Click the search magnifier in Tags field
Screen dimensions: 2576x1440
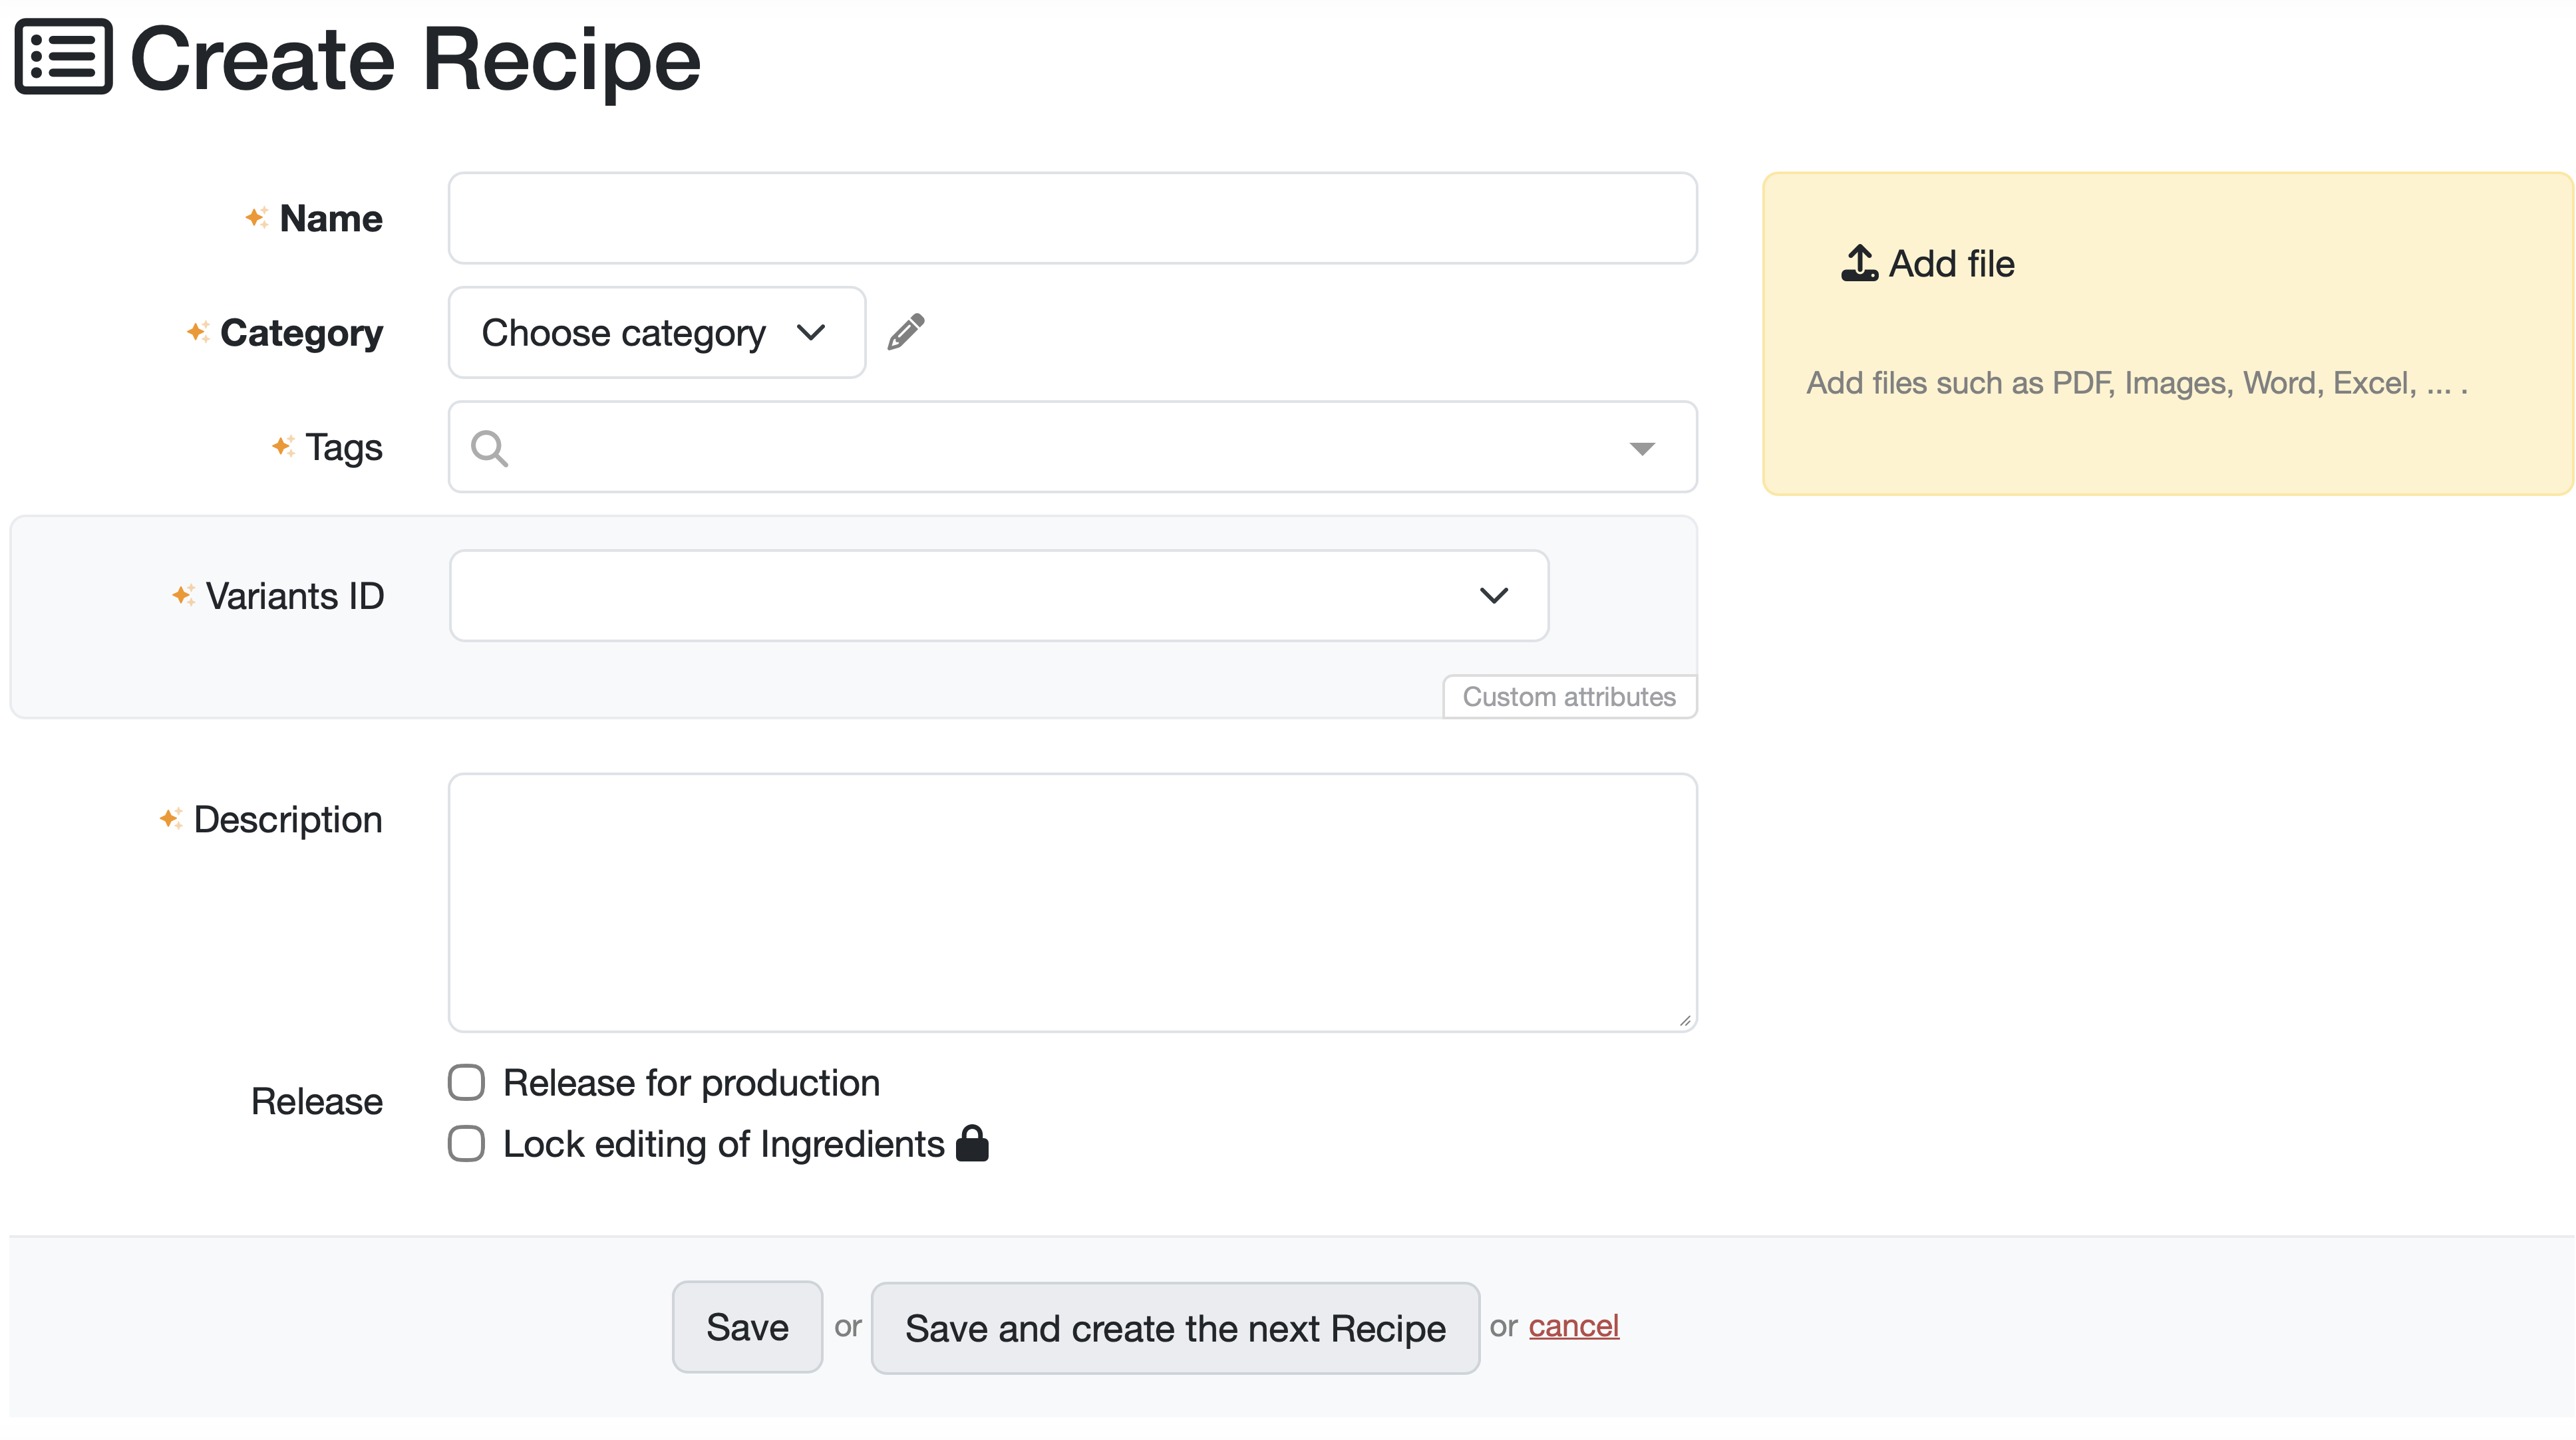(x=489, y=449)
